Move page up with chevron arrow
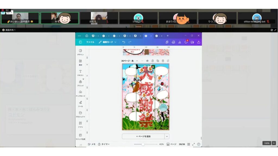278x156 pixels. click(137, 61)
